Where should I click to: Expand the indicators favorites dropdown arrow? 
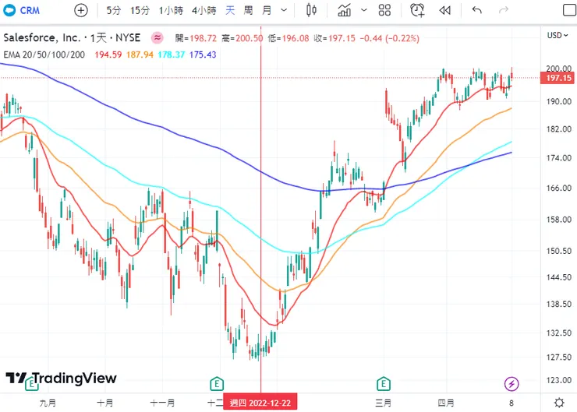pos(363,10)
